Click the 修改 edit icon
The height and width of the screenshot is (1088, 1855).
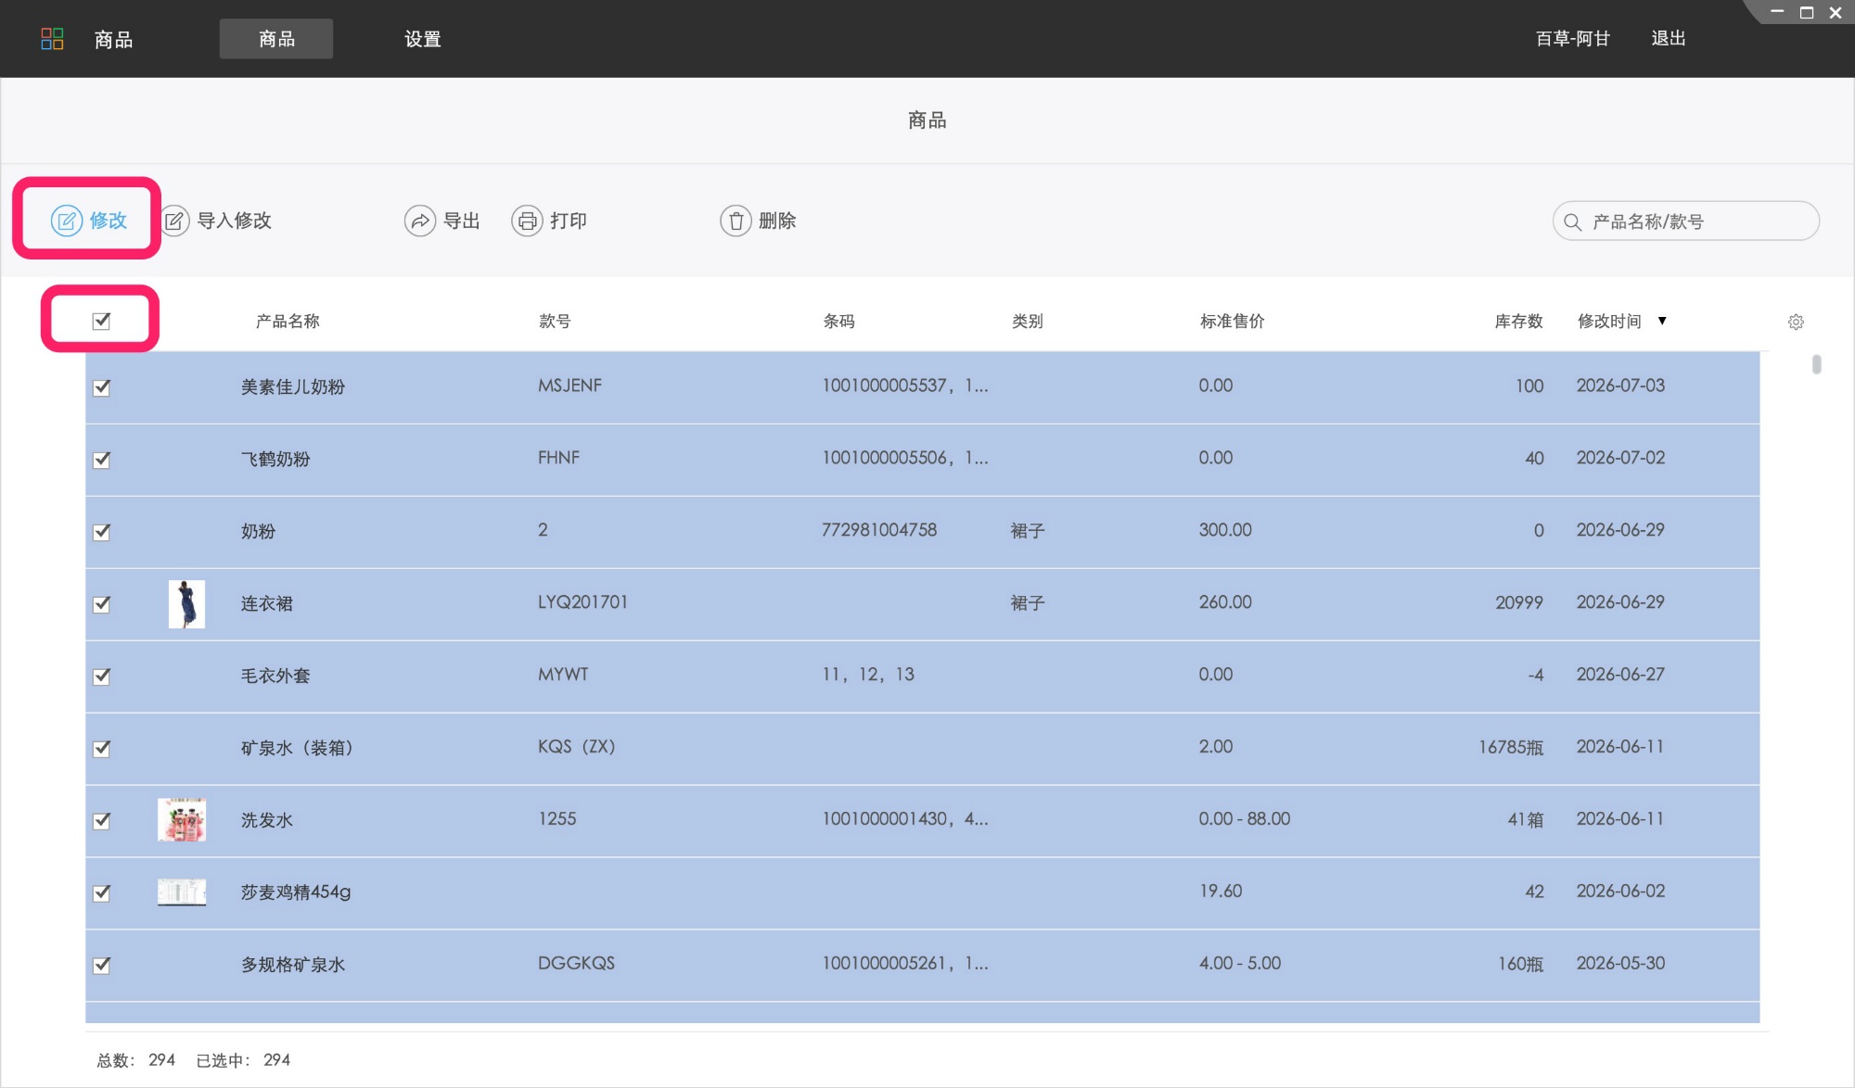pyautogui.click(x=67, y=221)
